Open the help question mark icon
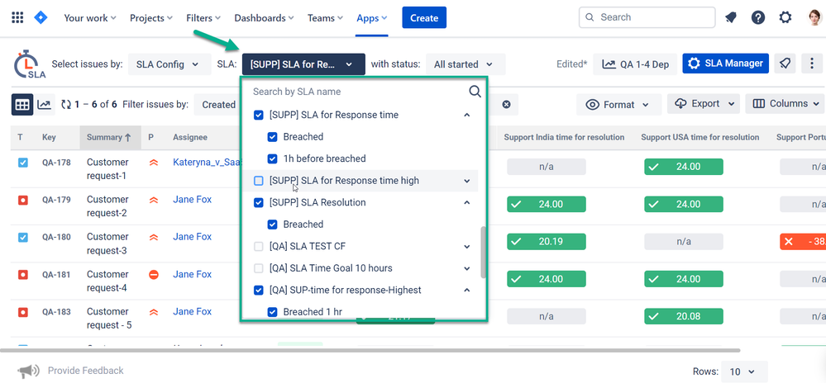This screenshot has width=826, height=383. (x=758, y=18)
